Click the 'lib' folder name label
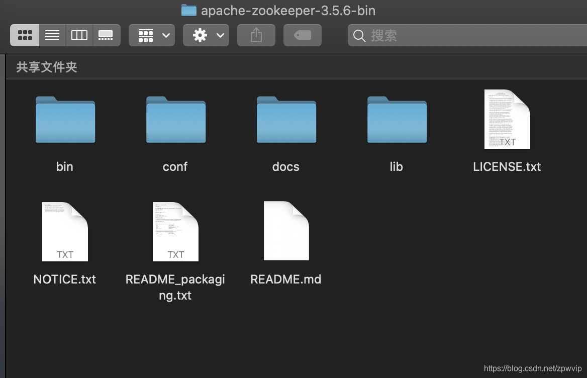The image size is (587, 378). [x=397, y=166]
